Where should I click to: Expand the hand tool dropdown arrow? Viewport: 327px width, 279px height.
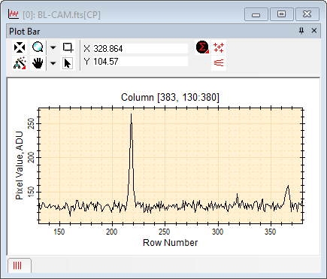coord(53,63)
